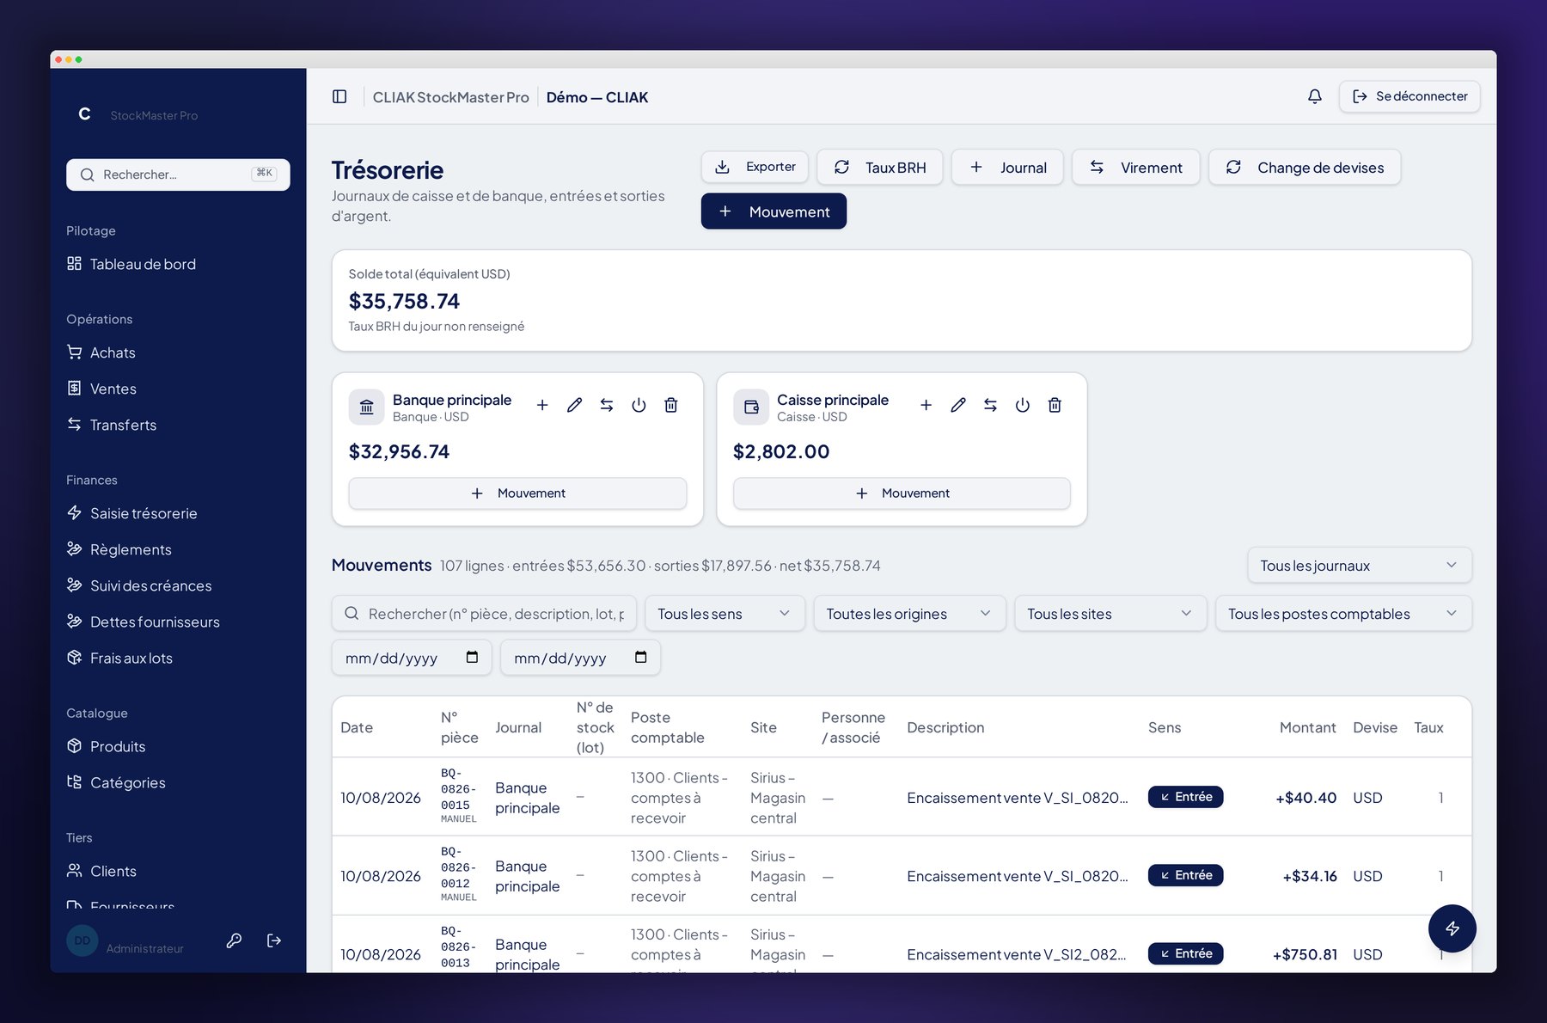Click the Date column header

(x=357, y=727)
